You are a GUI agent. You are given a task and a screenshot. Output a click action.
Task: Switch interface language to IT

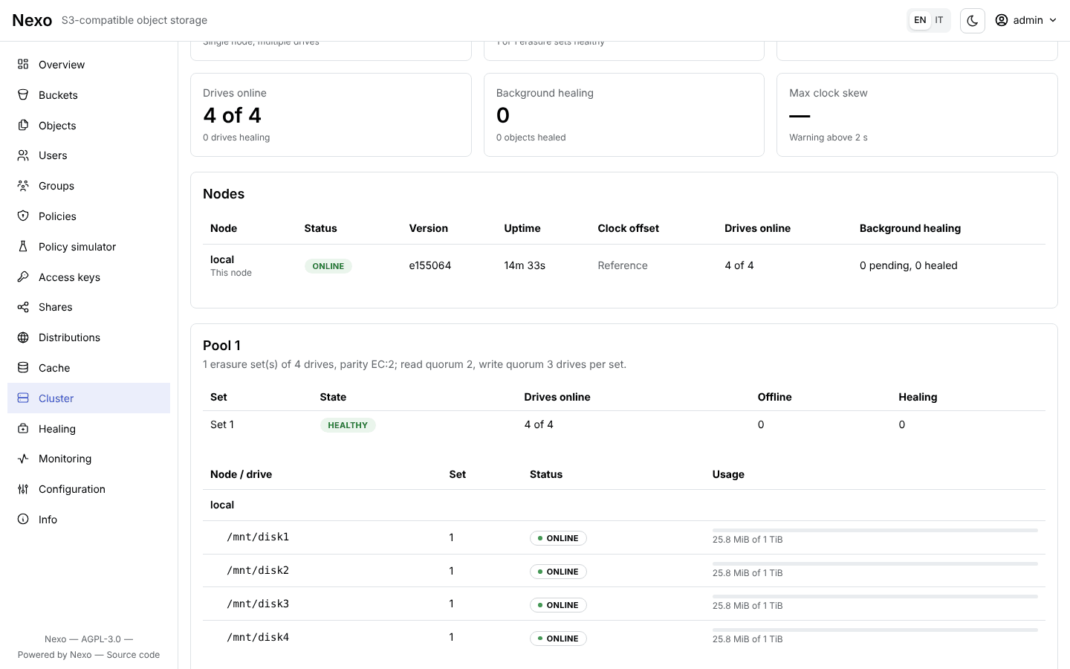[939, 20]
